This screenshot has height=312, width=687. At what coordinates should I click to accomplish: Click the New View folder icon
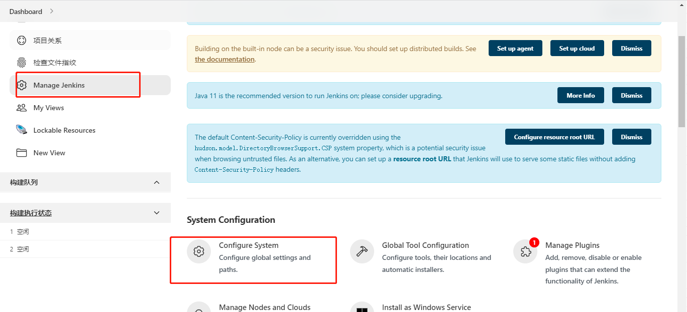[x=22, y=153]
